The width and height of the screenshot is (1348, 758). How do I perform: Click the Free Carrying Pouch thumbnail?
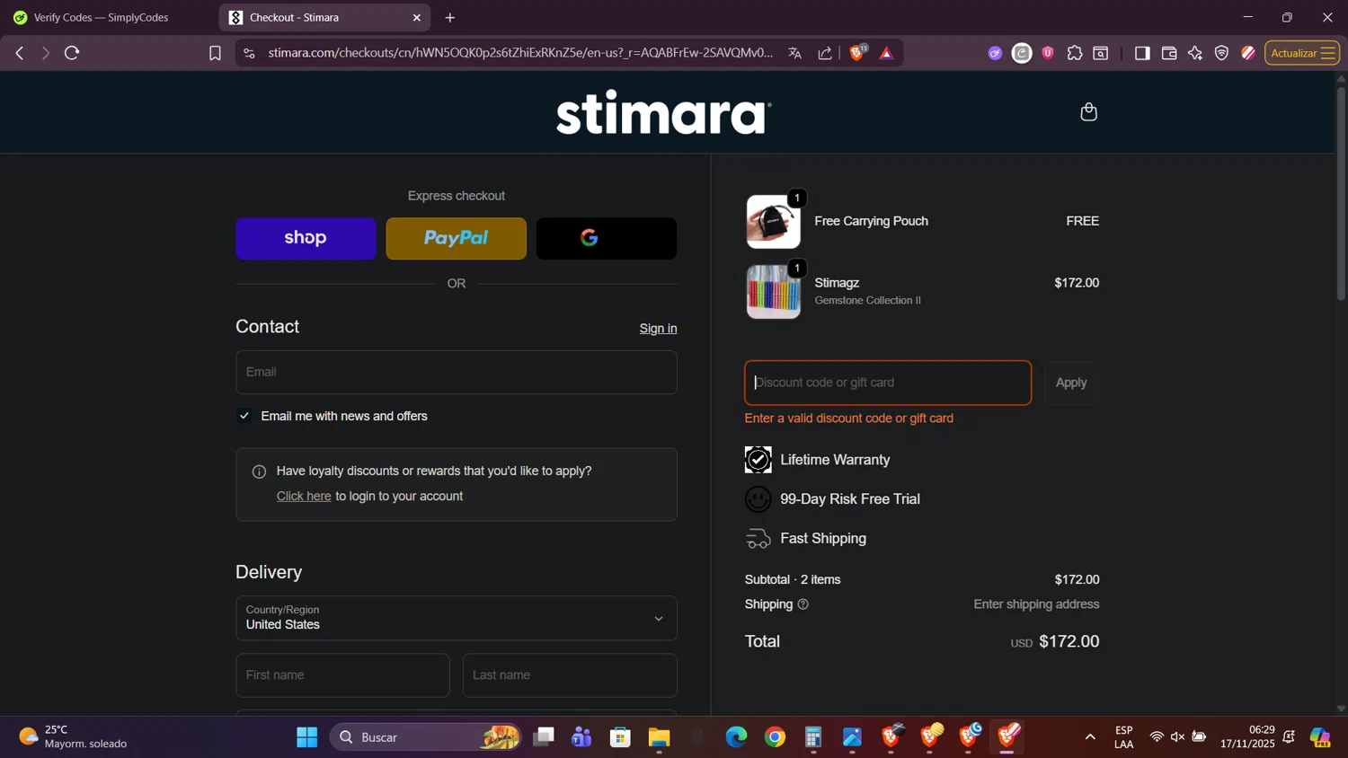tap(773, 222)
